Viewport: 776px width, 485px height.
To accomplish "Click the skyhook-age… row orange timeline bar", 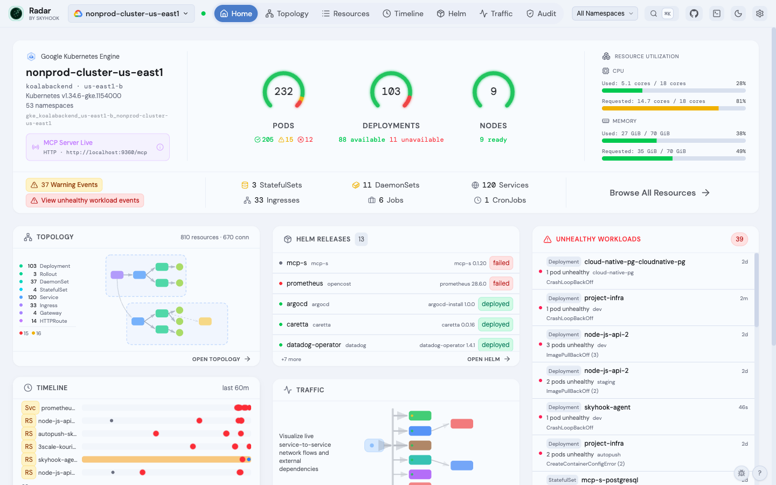I will coord(167,460).
